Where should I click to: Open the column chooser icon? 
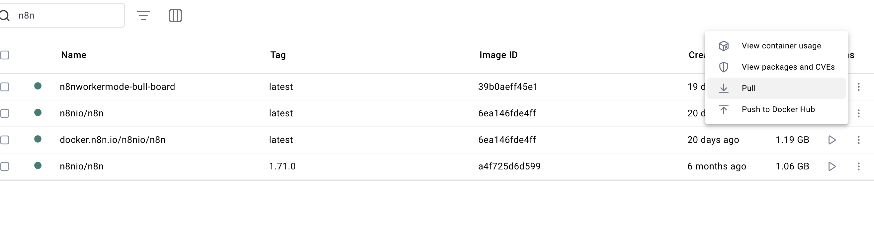(x=175, y=16)
